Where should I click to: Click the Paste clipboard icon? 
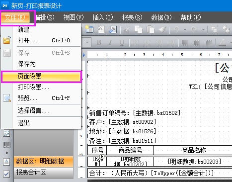151,29
